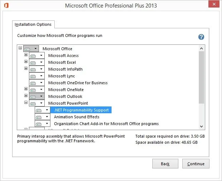The width and height of the screenshot is (222, 181).
Task: Click 'Customize how Microsoft Office programs run' text
Action: point(60,35)
